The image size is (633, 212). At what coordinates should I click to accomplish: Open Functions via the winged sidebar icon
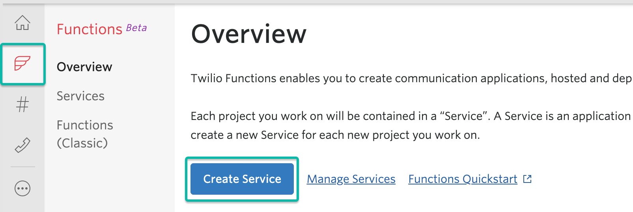click(x=22, y=64)
